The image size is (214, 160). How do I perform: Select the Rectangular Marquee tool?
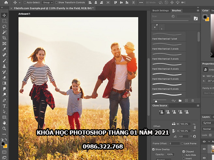click(x=4, y=21)
